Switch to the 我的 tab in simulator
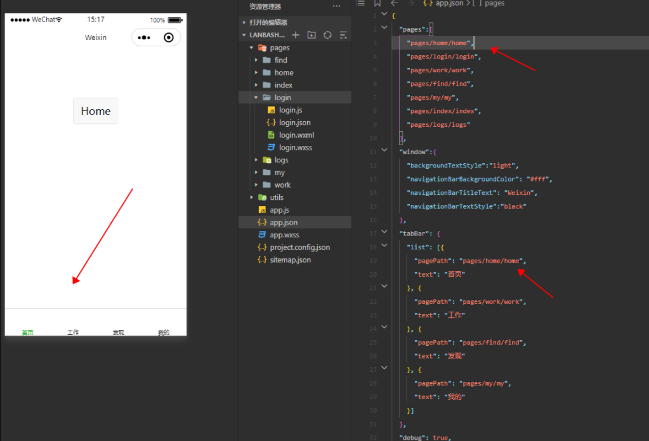The height and width of the screenshot is (441, 649). (x=164, y=332)
